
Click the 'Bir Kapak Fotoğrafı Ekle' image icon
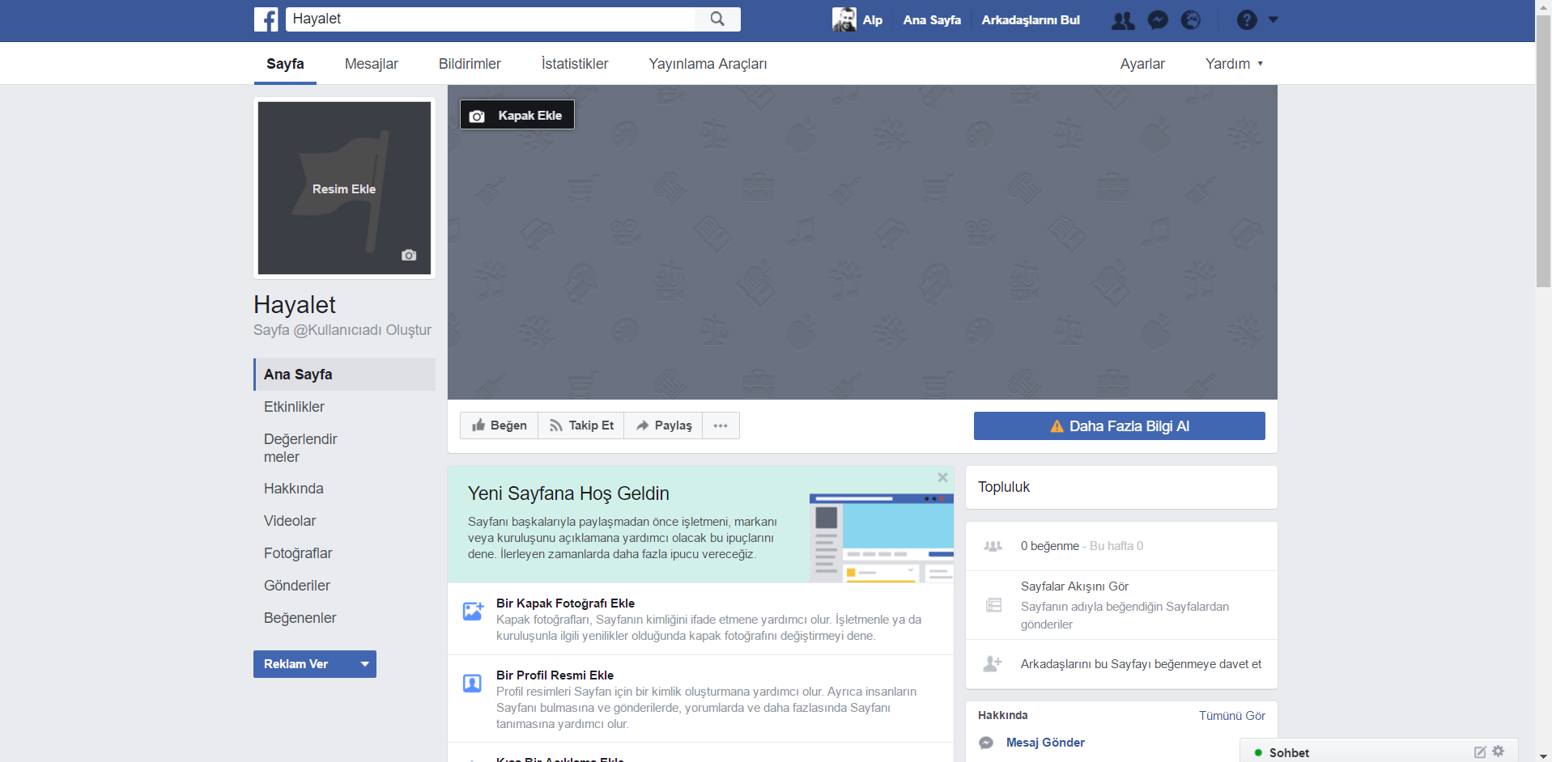pyautogui.click(x=473, y=611)
